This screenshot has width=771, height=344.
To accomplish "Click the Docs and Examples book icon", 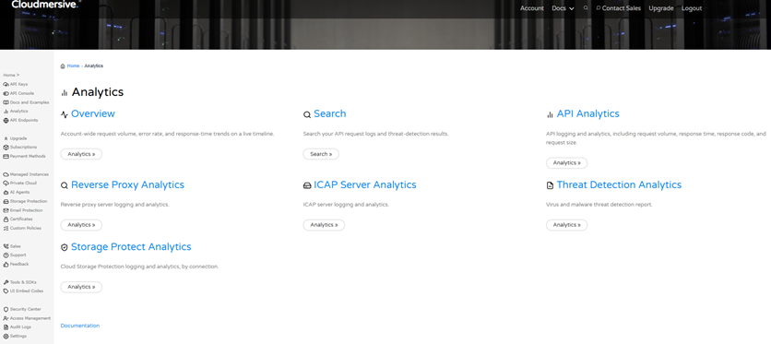I will click(x=6, y=102).
